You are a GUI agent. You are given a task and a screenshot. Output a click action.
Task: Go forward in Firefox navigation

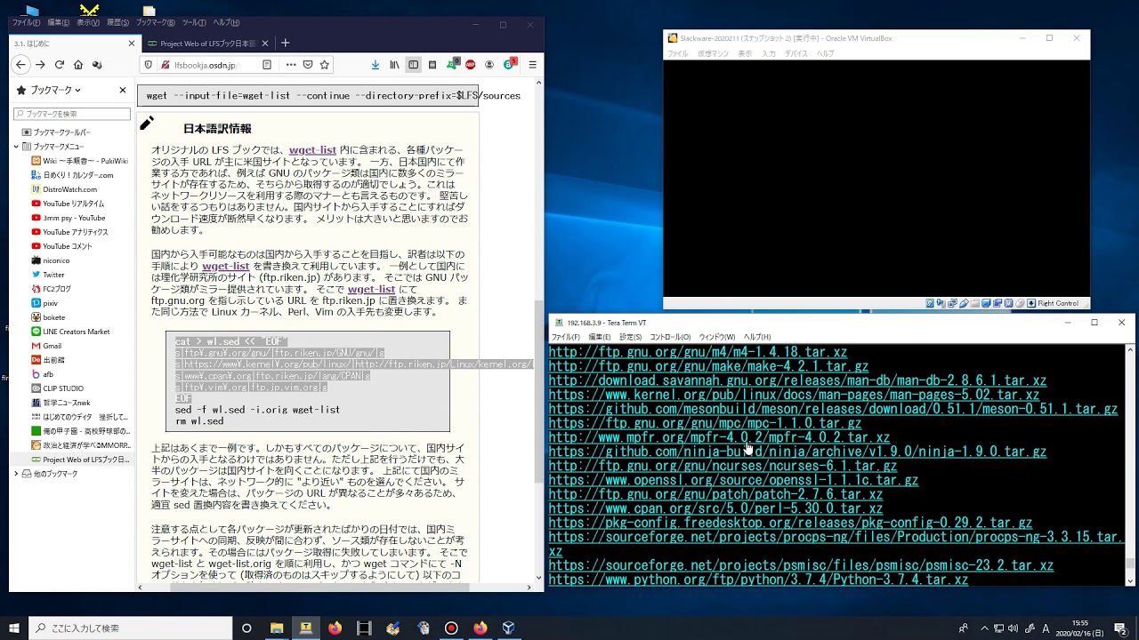[x=40, y=65]
